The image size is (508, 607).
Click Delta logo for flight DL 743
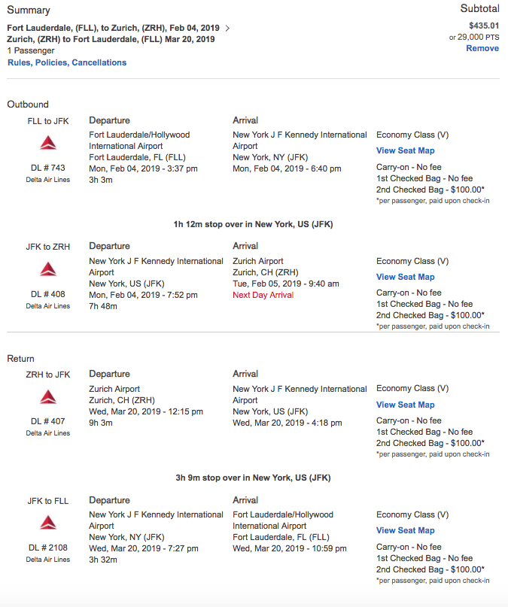pyautogui.click(x=48, y=143)
